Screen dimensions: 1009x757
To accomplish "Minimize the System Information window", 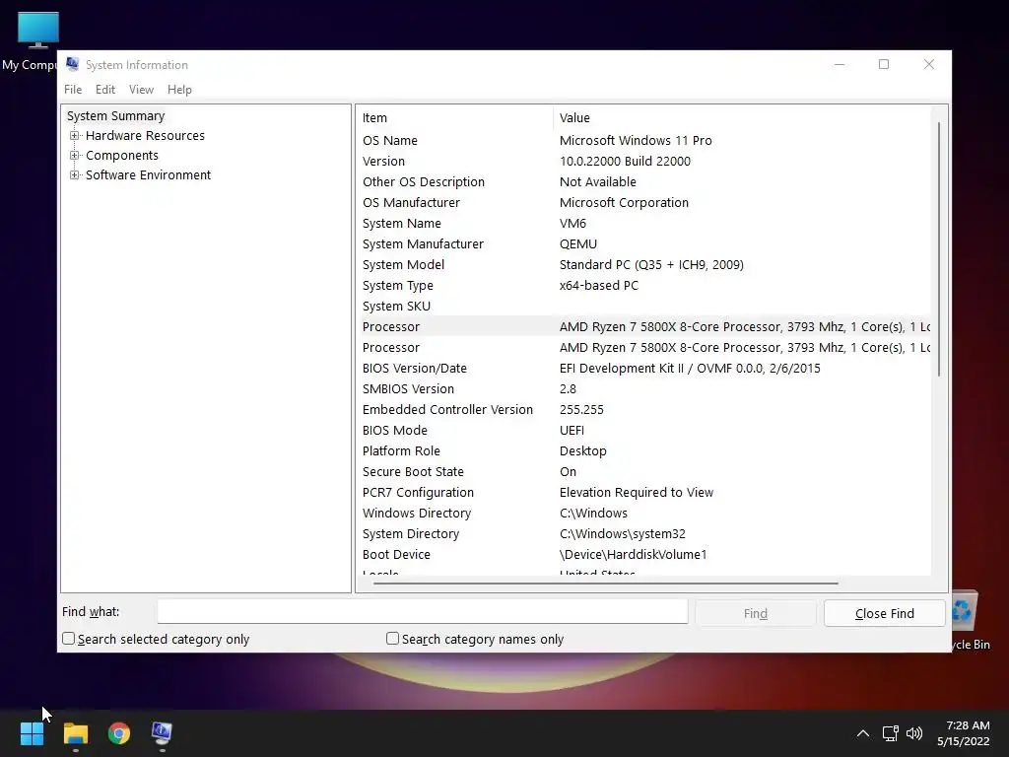I will click(840, 64).
